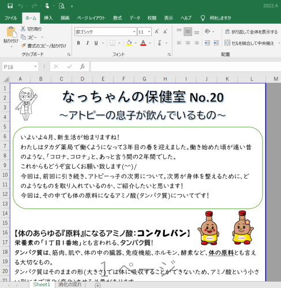Screen dimensions: 281x288
Task: Open the 表示 tab
Action: coord(168,18)
